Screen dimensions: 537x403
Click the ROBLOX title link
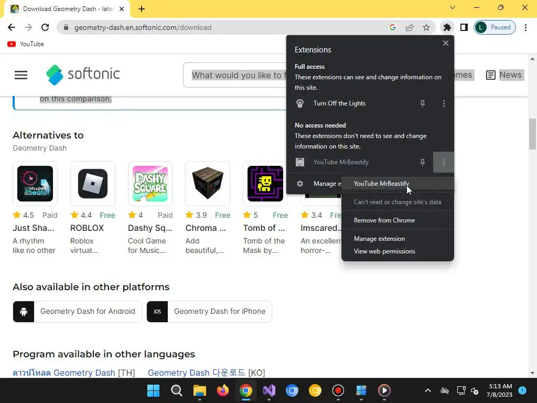tap(87, 228)
